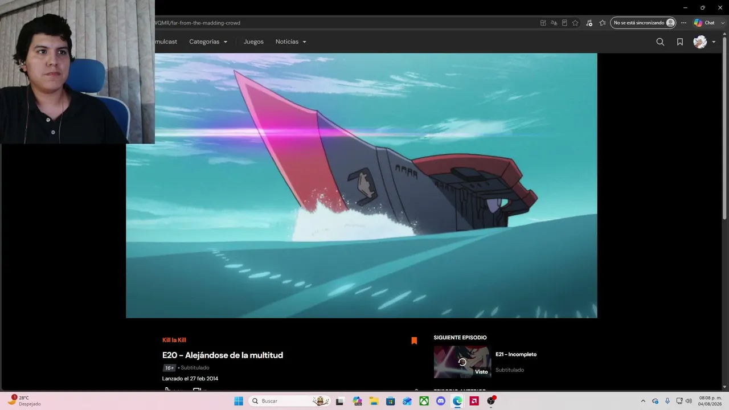Add page to favorites star icon

point(575,23)
